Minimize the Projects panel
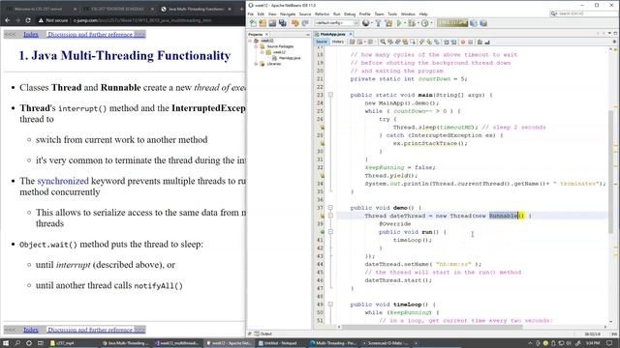Screen dimensions: 620x348 coord(308,35)
